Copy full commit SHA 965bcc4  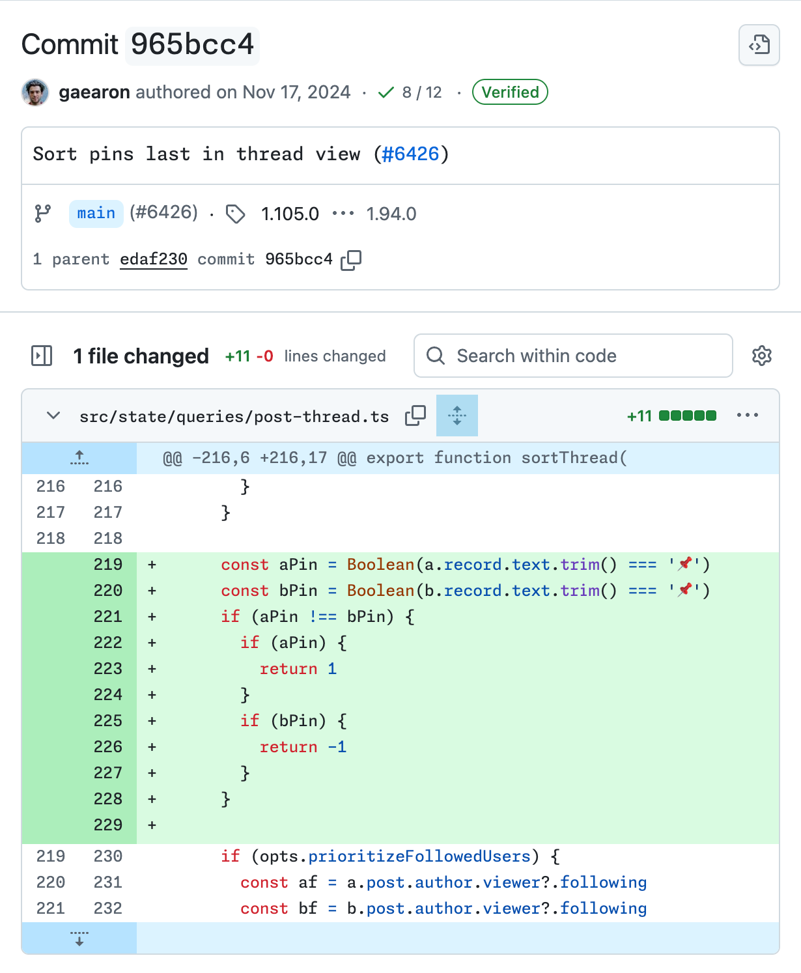[x=351, y=259]
